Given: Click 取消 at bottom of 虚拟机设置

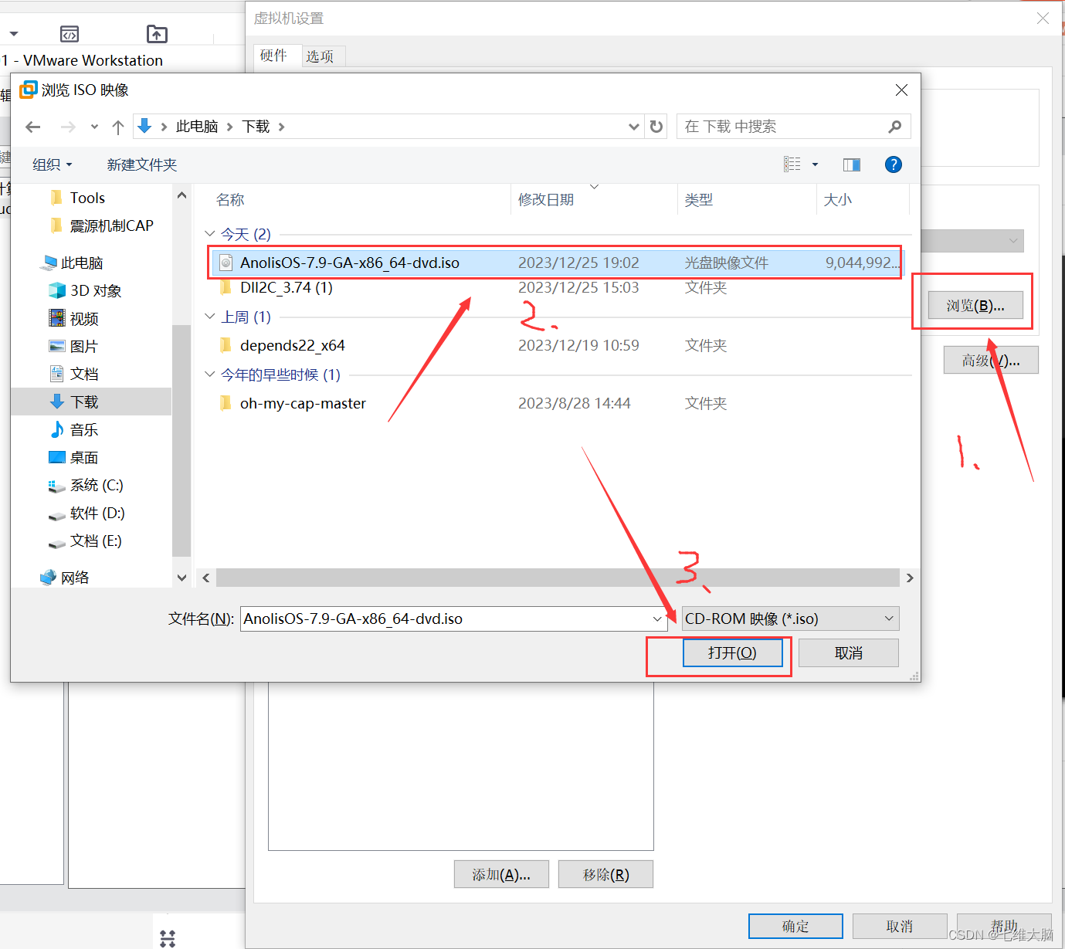Looking at the screenshot, I should click(x=900, y=926).
